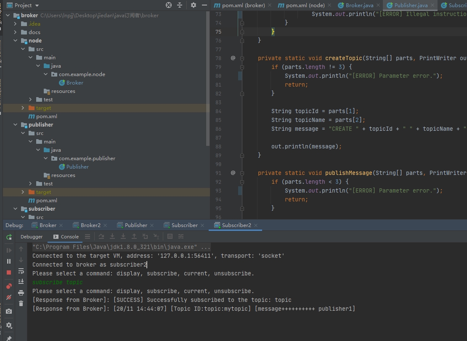The height and width of the screenshot is (341, 467).
Task: Switch to the Debugger tab
Action: click(32, 237)
